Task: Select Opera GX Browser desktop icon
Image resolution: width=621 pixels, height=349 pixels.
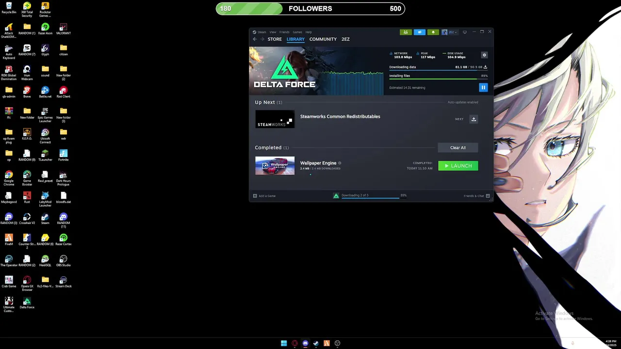Action: (x=27, y=284)
